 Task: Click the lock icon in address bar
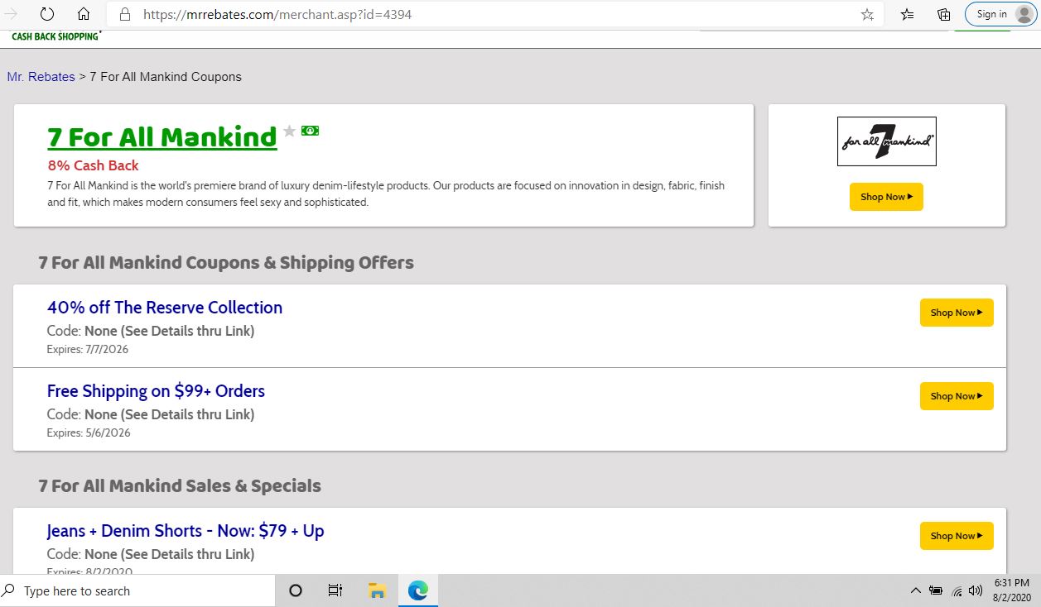tap(125, 14)
